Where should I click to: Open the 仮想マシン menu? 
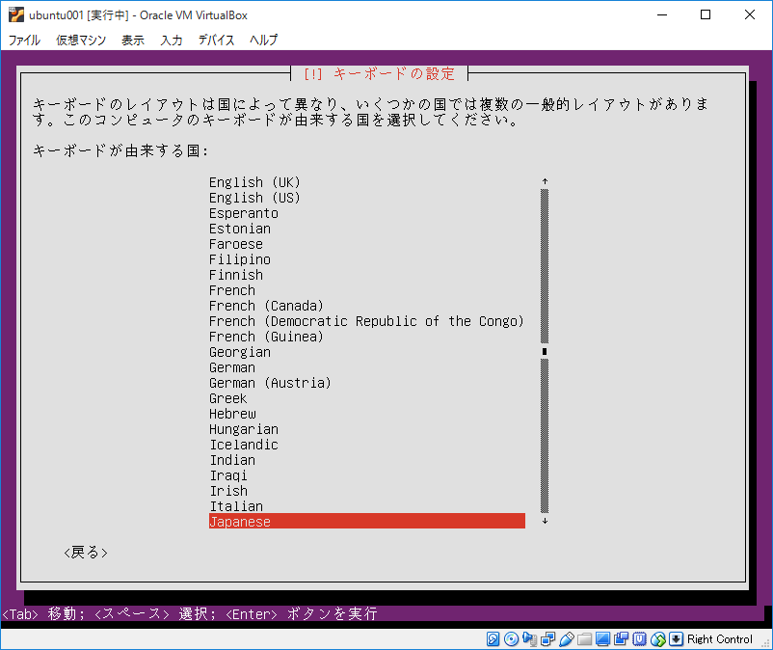[81, 40]
